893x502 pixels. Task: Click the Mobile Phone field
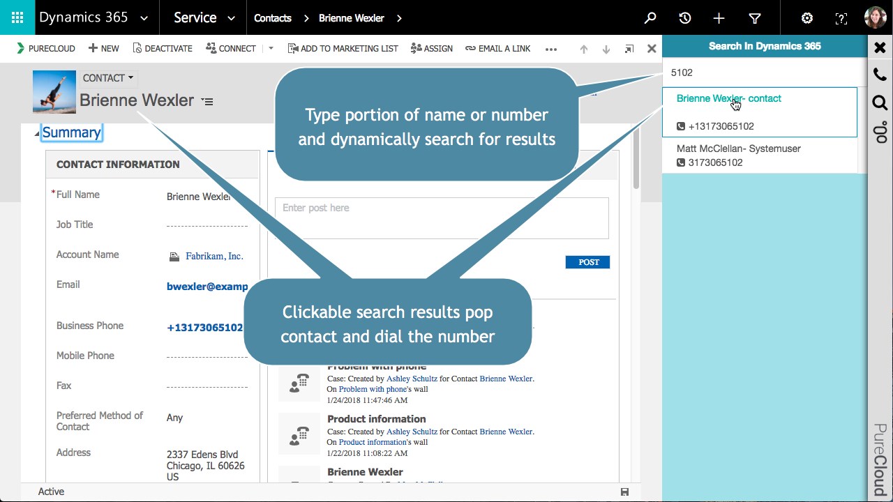(x=207, y=356)
